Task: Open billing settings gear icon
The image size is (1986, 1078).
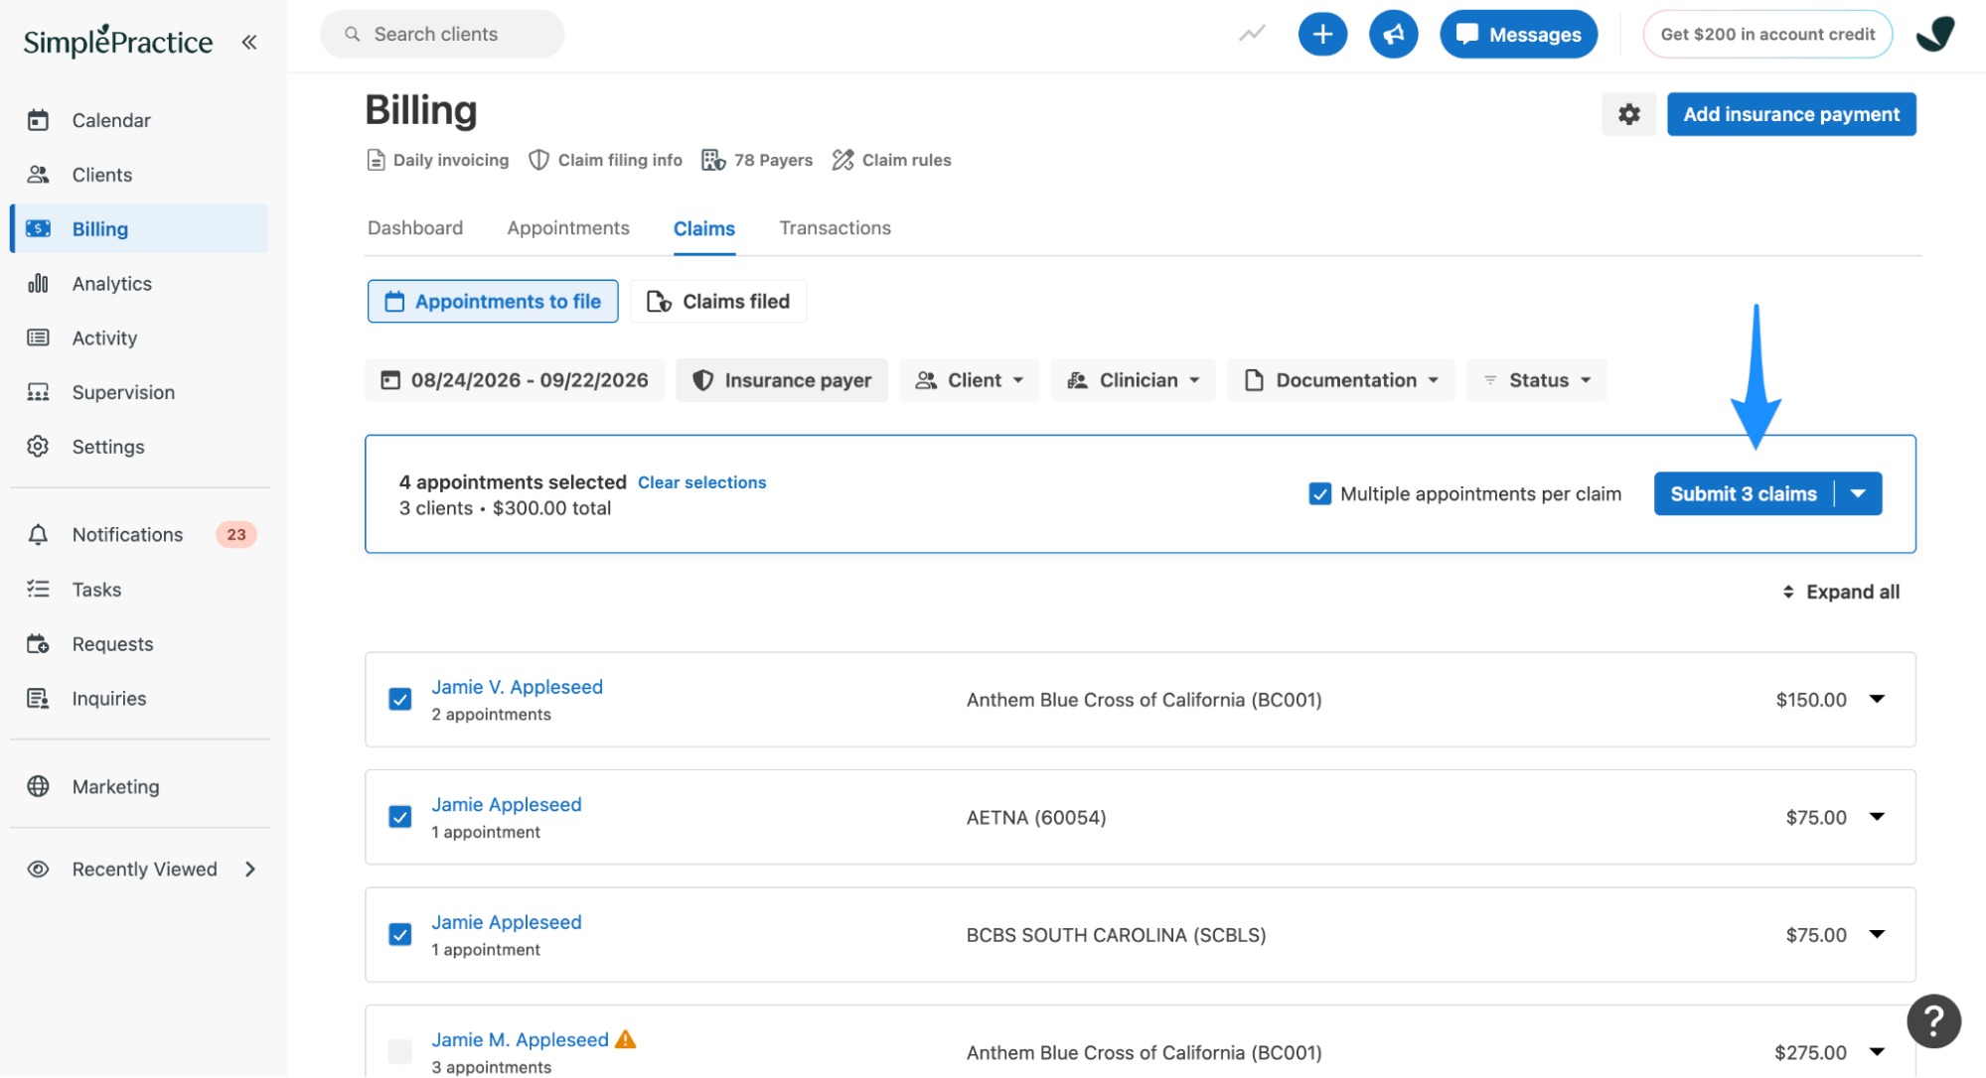Action: coord(1628,114)
